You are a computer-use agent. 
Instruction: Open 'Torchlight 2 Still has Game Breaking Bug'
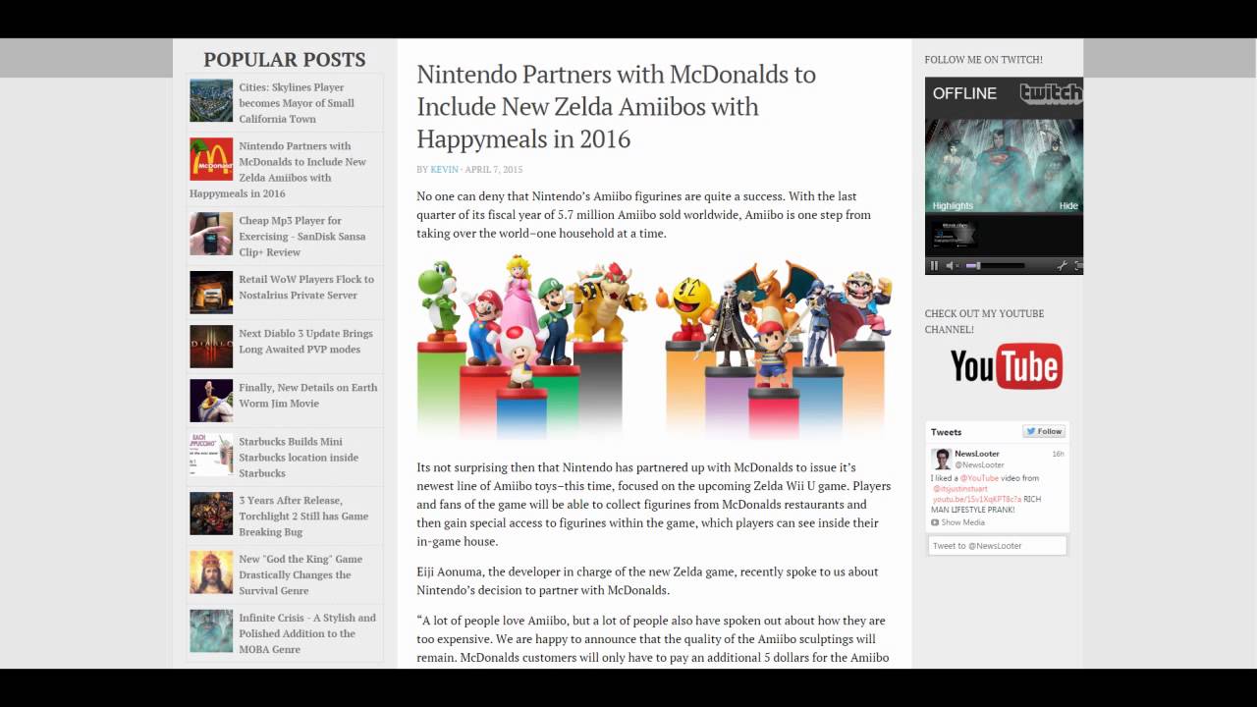tap(303, 517)
